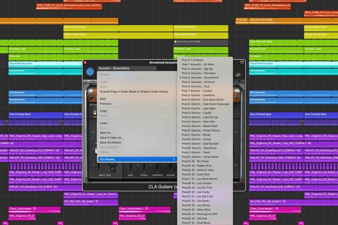Choose Save As Default menu item
The width and height of the screenshot is (338, 225).
[137, 143]
